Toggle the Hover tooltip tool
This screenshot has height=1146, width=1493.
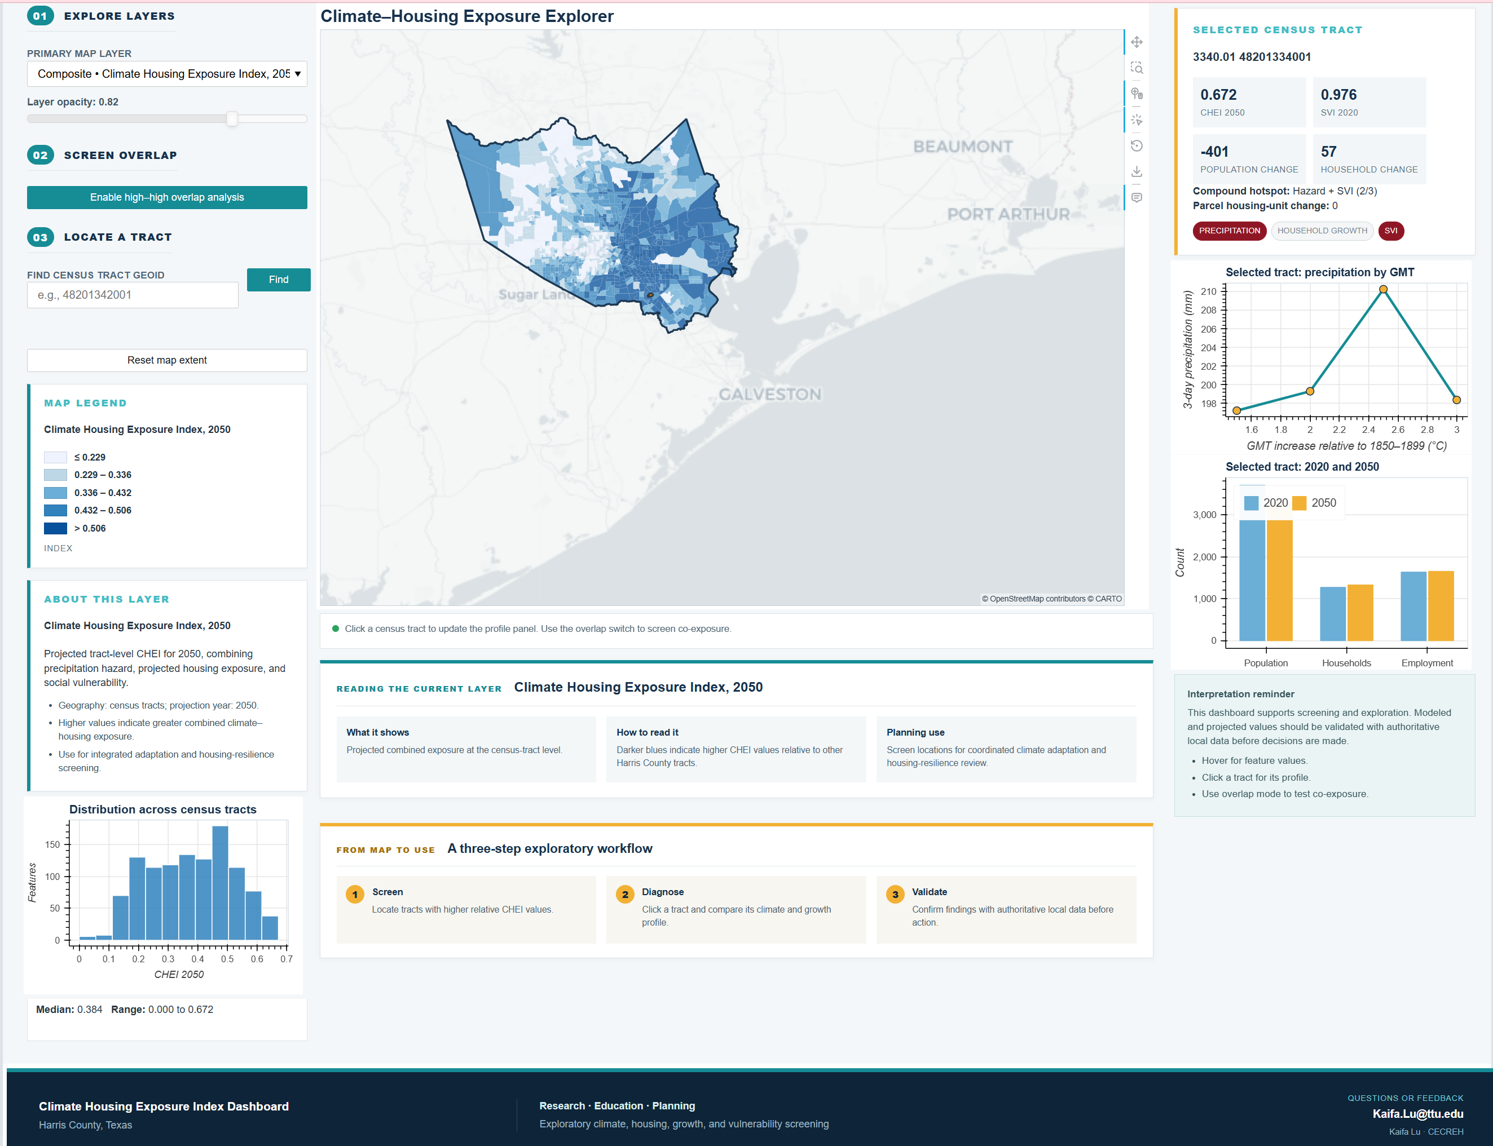pyautogui.click(x=1136, y=198)
